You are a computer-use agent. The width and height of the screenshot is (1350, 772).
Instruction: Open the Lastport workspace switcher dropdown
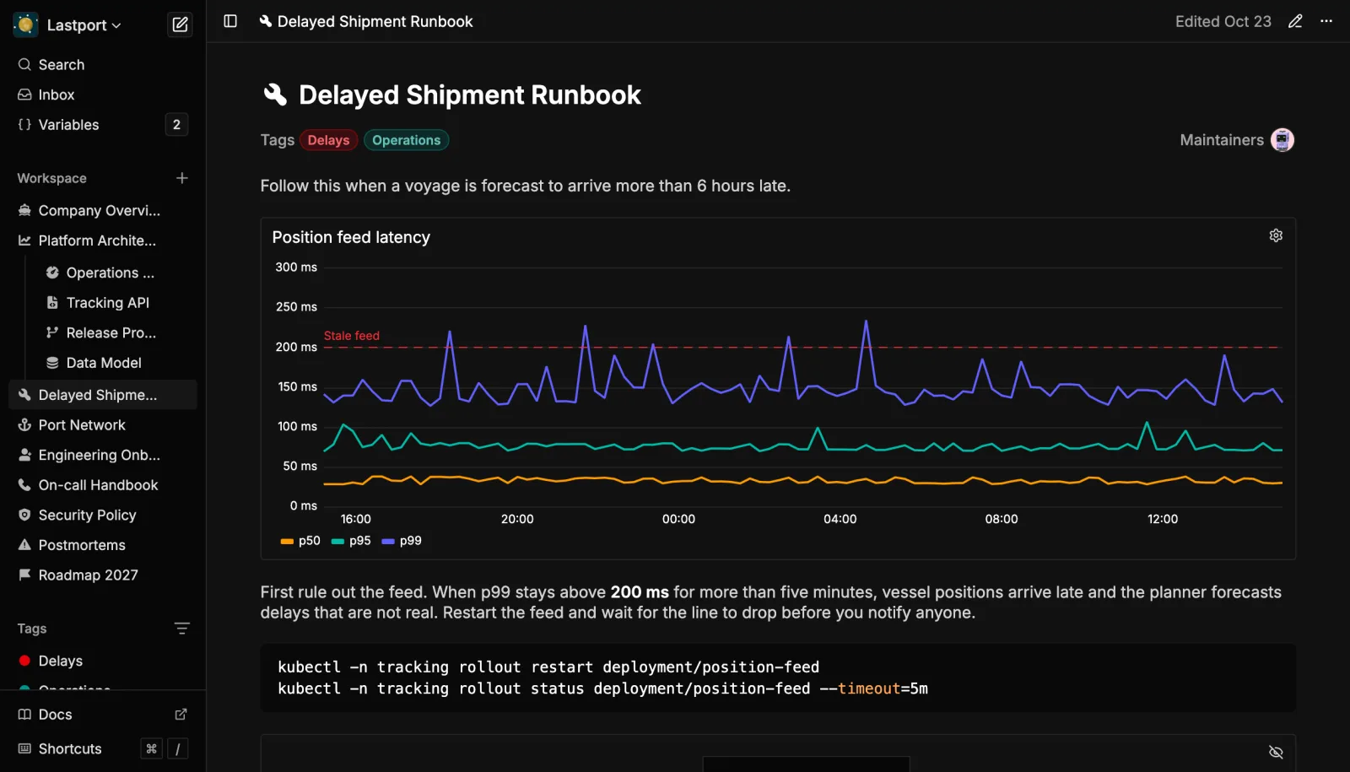tap(67, 25)
